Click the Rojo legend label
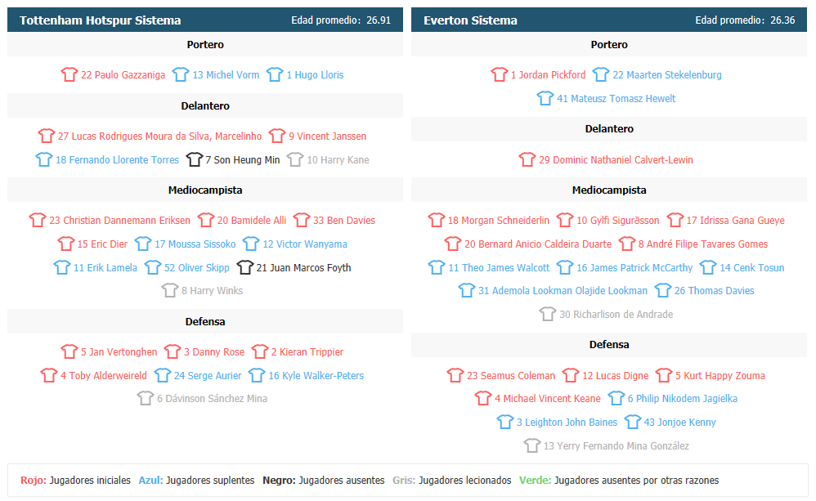816x501 pixels. (x=34, y=481)
